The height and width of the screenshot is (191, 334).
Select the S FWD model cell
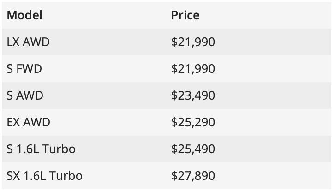24,69
